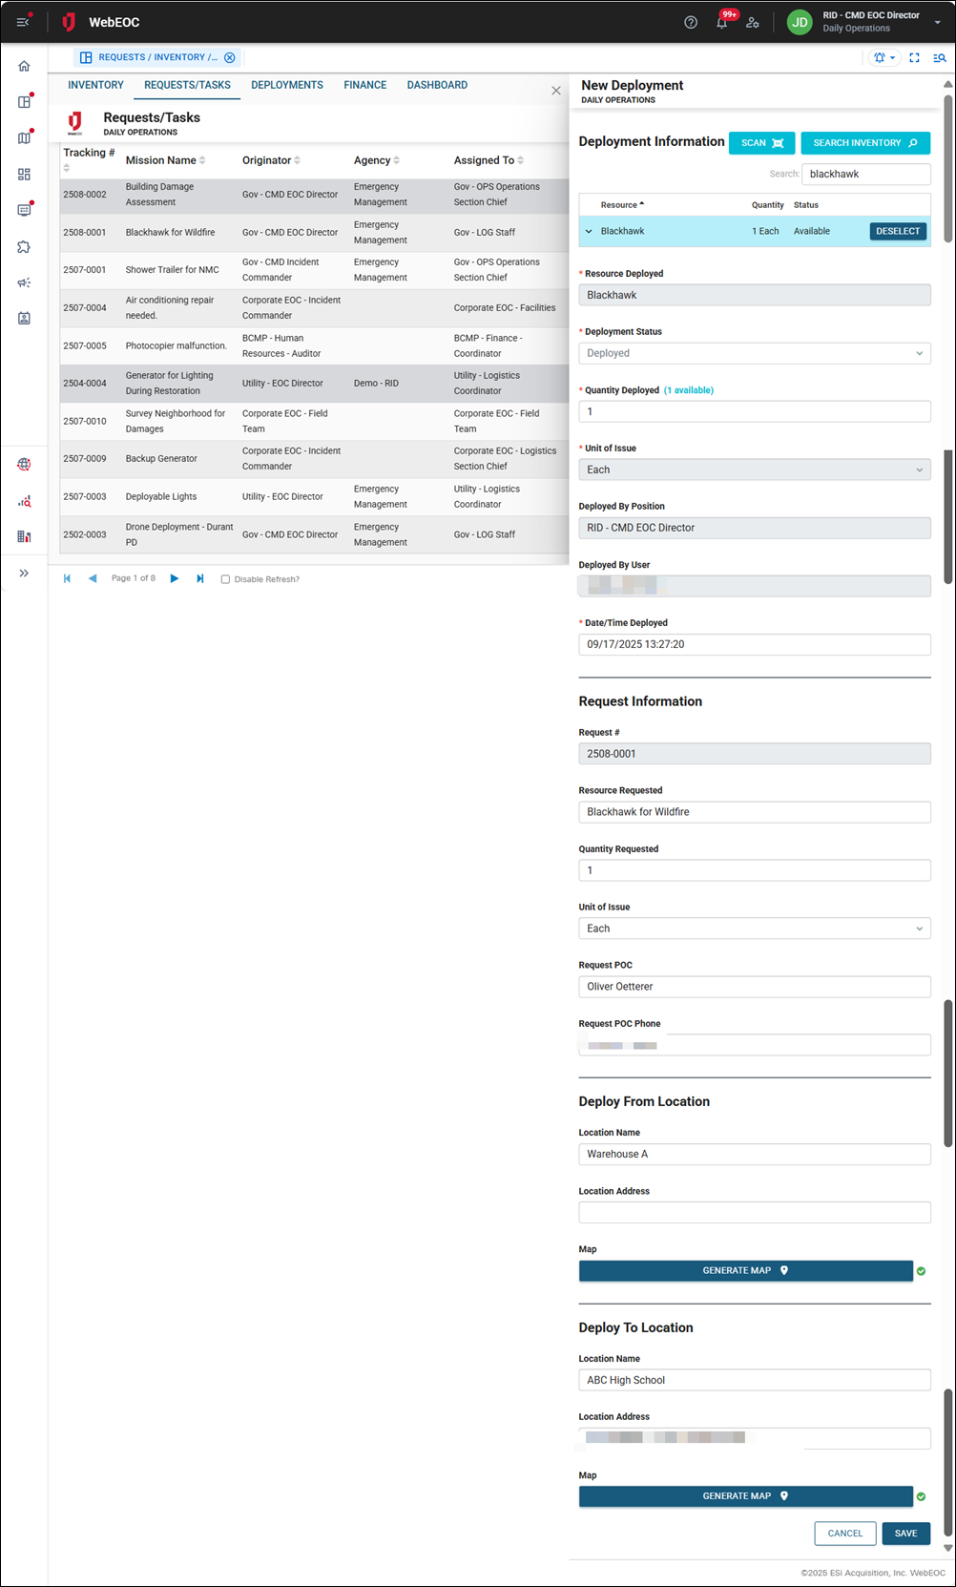Click the SAVE button
Viewport: 956px width, 1587px height.
906,1534
